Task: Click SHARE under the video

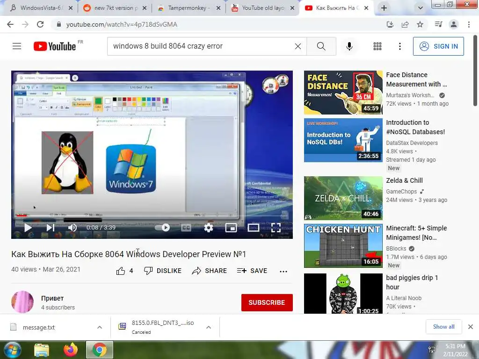Action: [x=209, y=271]
